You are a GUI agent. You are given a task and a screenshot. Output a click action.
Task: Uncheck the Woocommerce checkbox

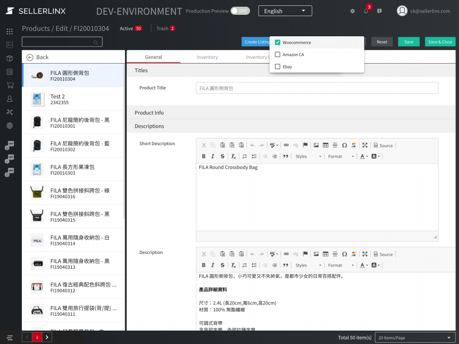277,43
